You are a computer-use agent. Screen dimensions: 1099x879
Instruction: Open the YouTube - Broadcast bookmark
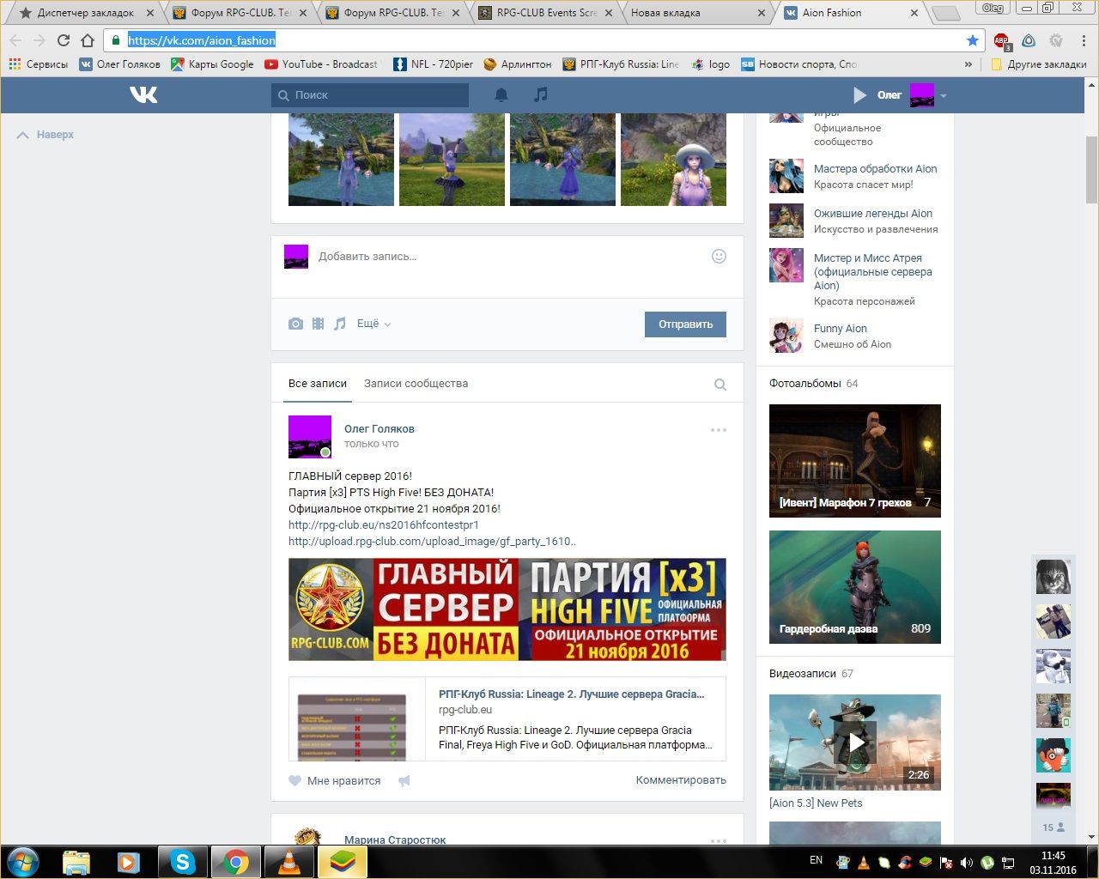pyautogui.click(x=321, y=64)
